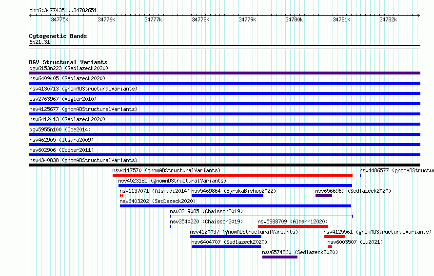
Task: Click the thin blue line of nsv3219085
Action: pos(261,216)
